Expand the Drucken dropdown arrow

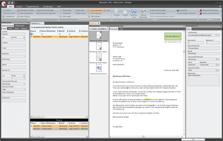pos(117,17)
